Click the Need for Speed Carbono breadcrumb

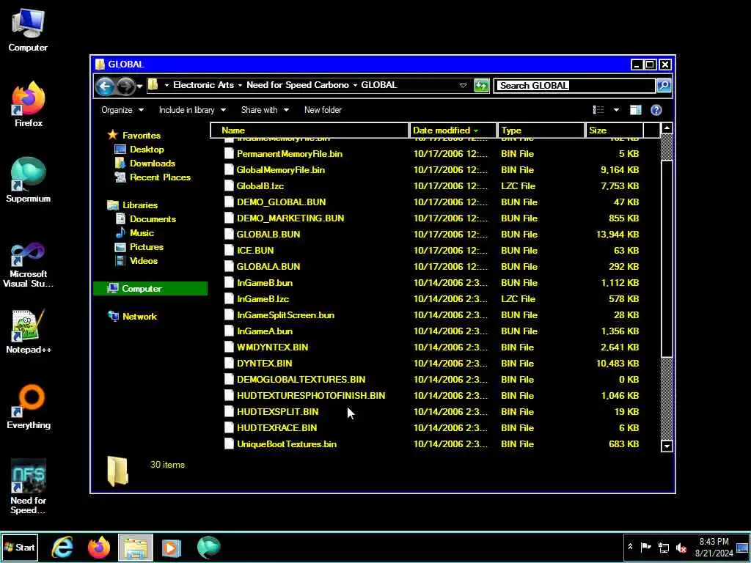pos(298,85)
